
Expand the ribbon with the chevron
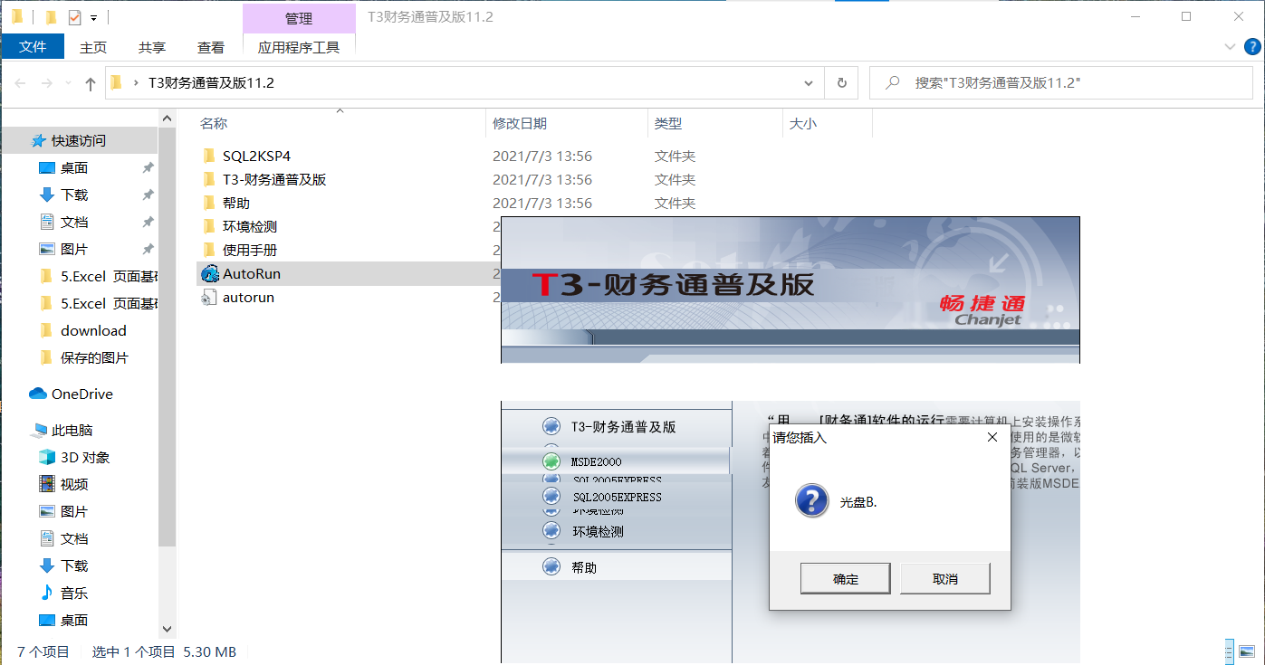[1229, 46]
